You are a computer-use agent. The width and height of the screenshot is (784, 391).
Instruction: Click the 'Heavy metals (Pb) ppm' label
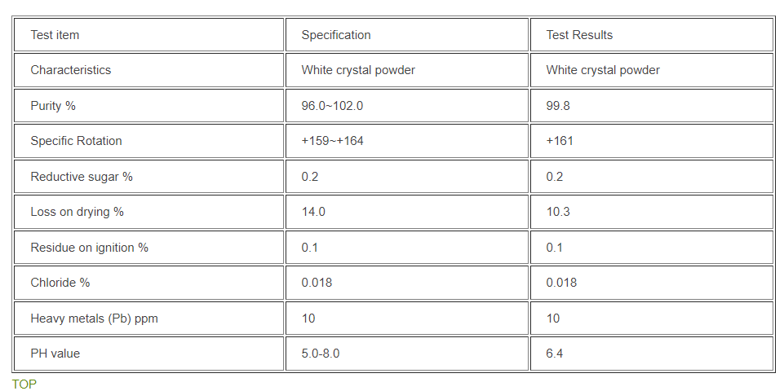(x=94, y=319)
